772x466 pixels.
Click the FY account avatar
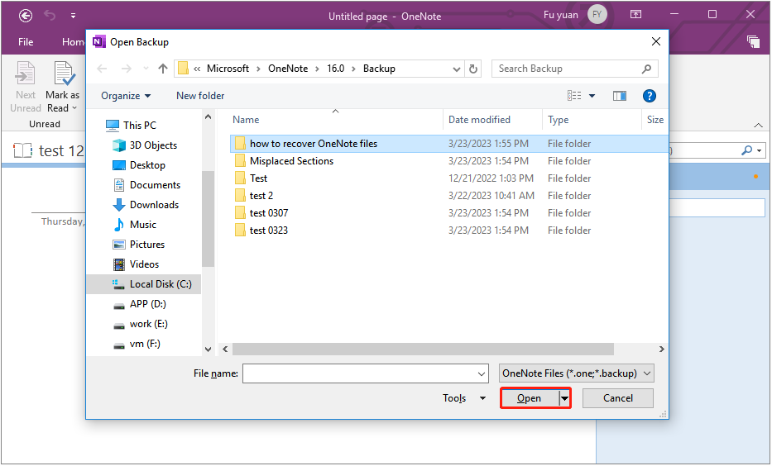(597, 15)
